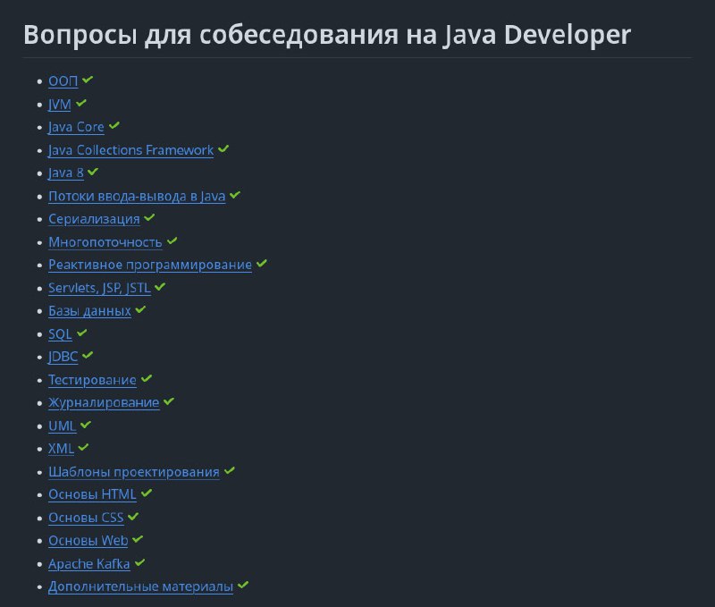Click checkmark after Дополнительные материалы
The width and height of the screenshot is (715, 607).
pyautogui.click(x=243, y=586)
